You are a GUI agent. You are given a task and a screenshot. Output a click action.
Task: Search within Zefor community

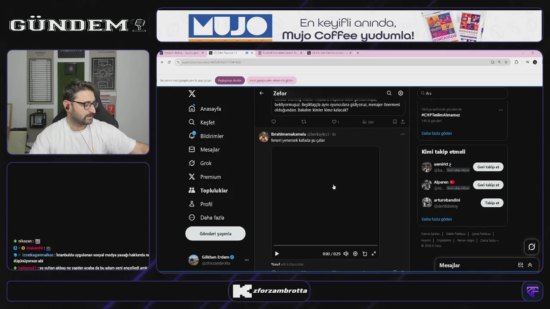pyautogui.click(x=389, y=93)
